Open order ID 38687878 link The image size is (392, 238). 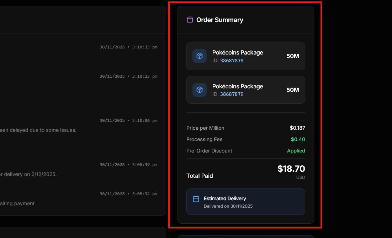(x=232, y=61)
